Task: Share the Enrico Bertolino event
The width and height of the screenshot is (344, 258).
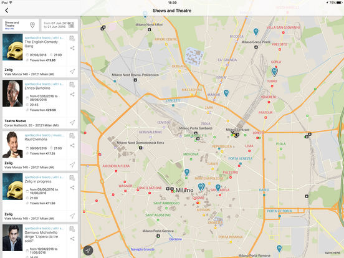Action: click(x=72, y=94)
